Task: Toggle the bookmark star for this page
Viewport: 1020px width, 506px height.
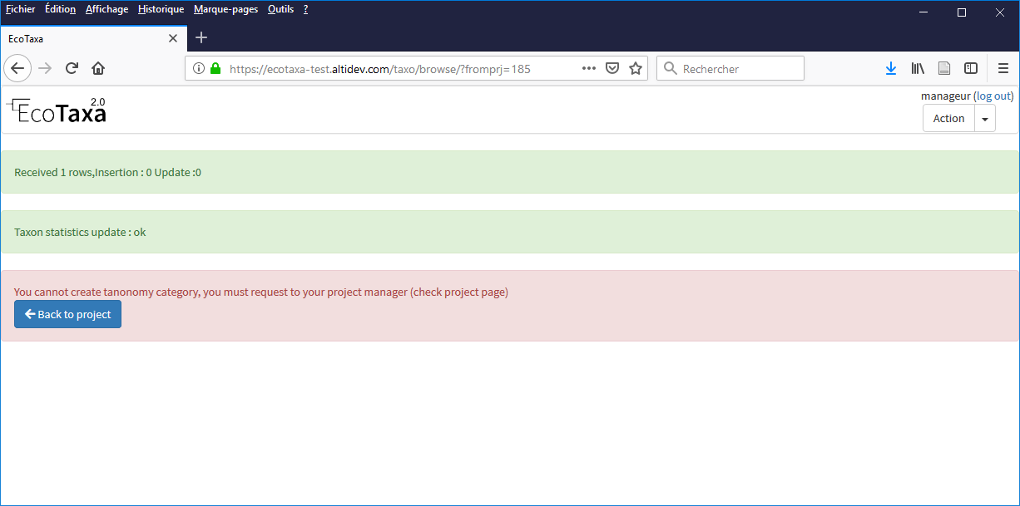Action: click(636, 68)
